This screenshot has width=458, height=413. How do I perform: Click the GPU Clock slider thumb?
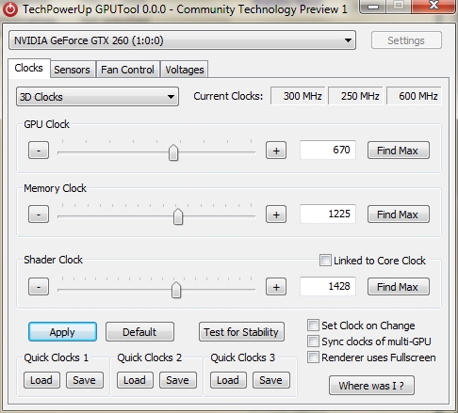point(173,152)
